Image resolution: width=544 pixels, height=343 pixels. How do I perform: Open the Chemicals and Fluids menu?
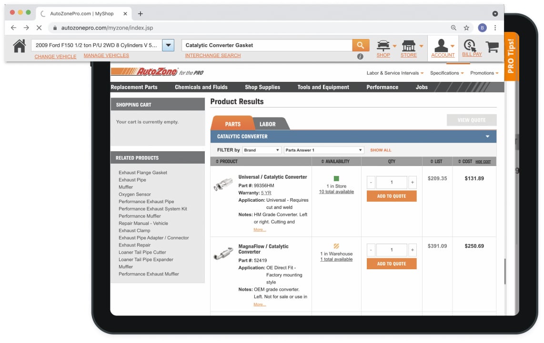201,88
